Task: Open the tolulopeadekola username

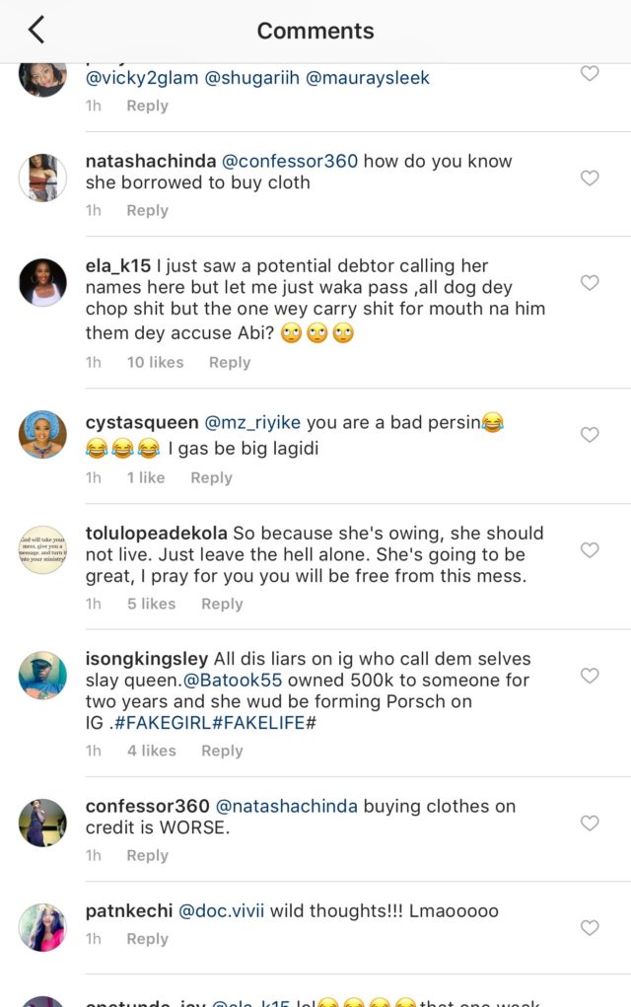Action: click(x=162, y=534)
